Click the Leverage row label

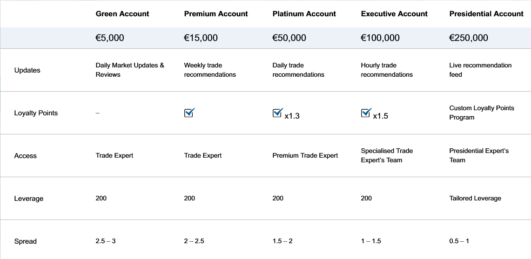29,199
